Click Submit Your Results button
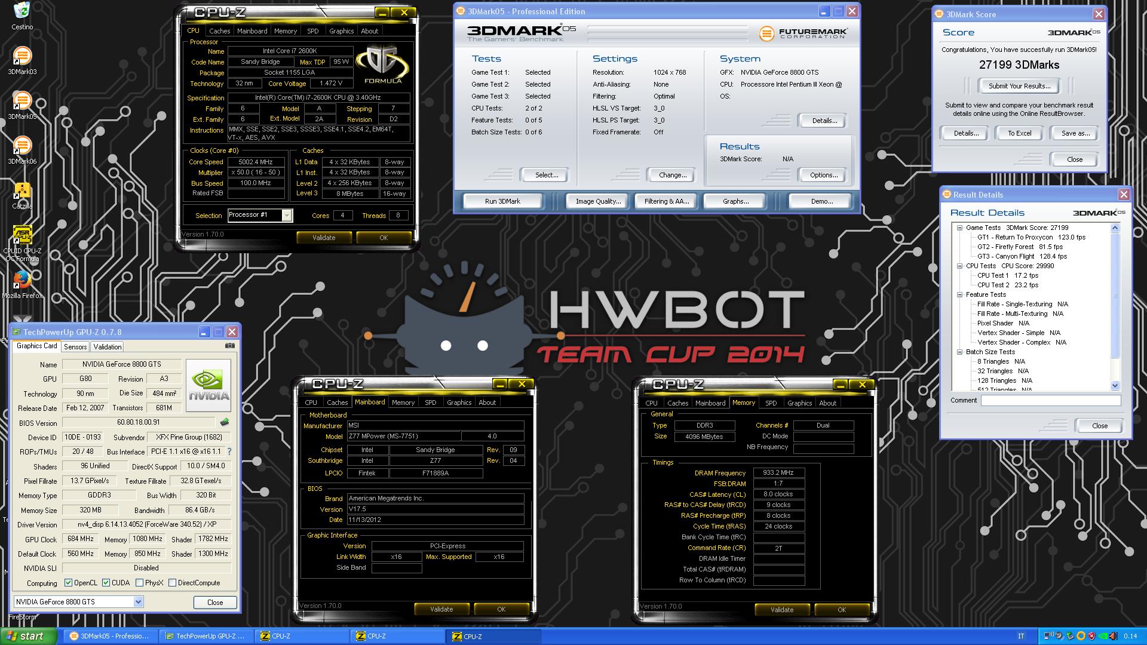 tap(1019, 86)
